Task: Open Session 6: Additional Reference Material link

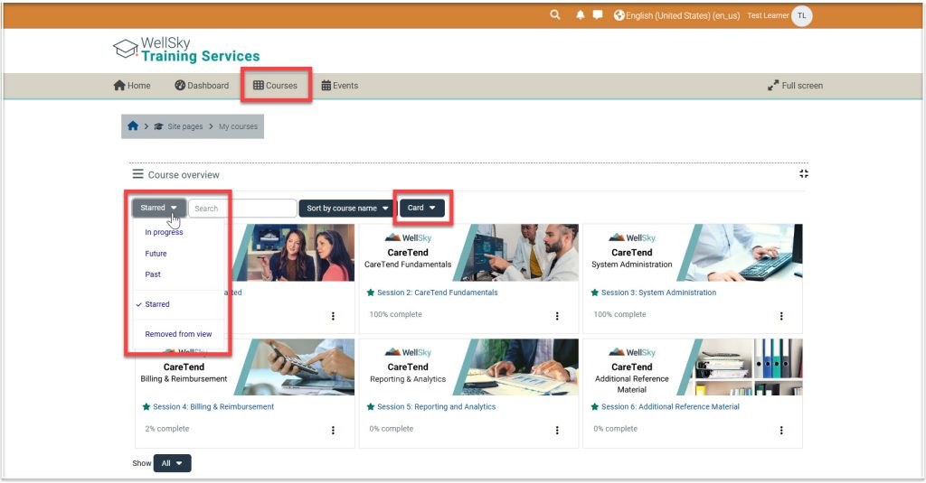Action: click(670, 407)
